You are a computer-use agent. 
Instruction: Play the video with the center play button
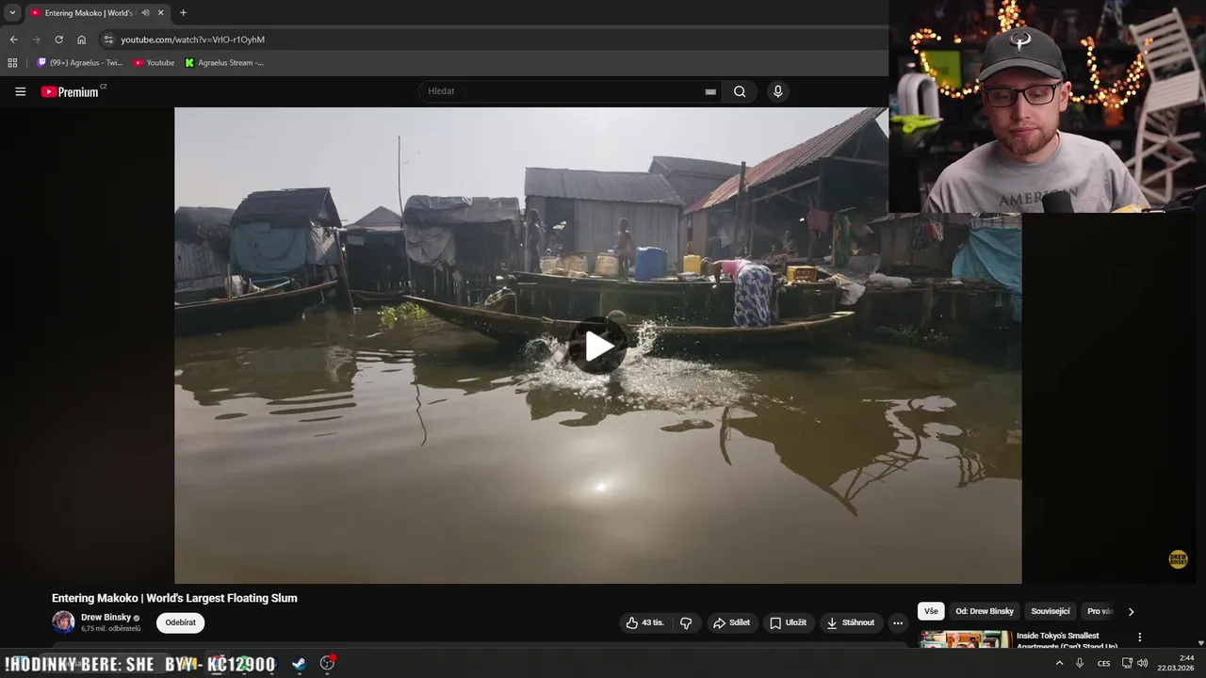[597, 347]
